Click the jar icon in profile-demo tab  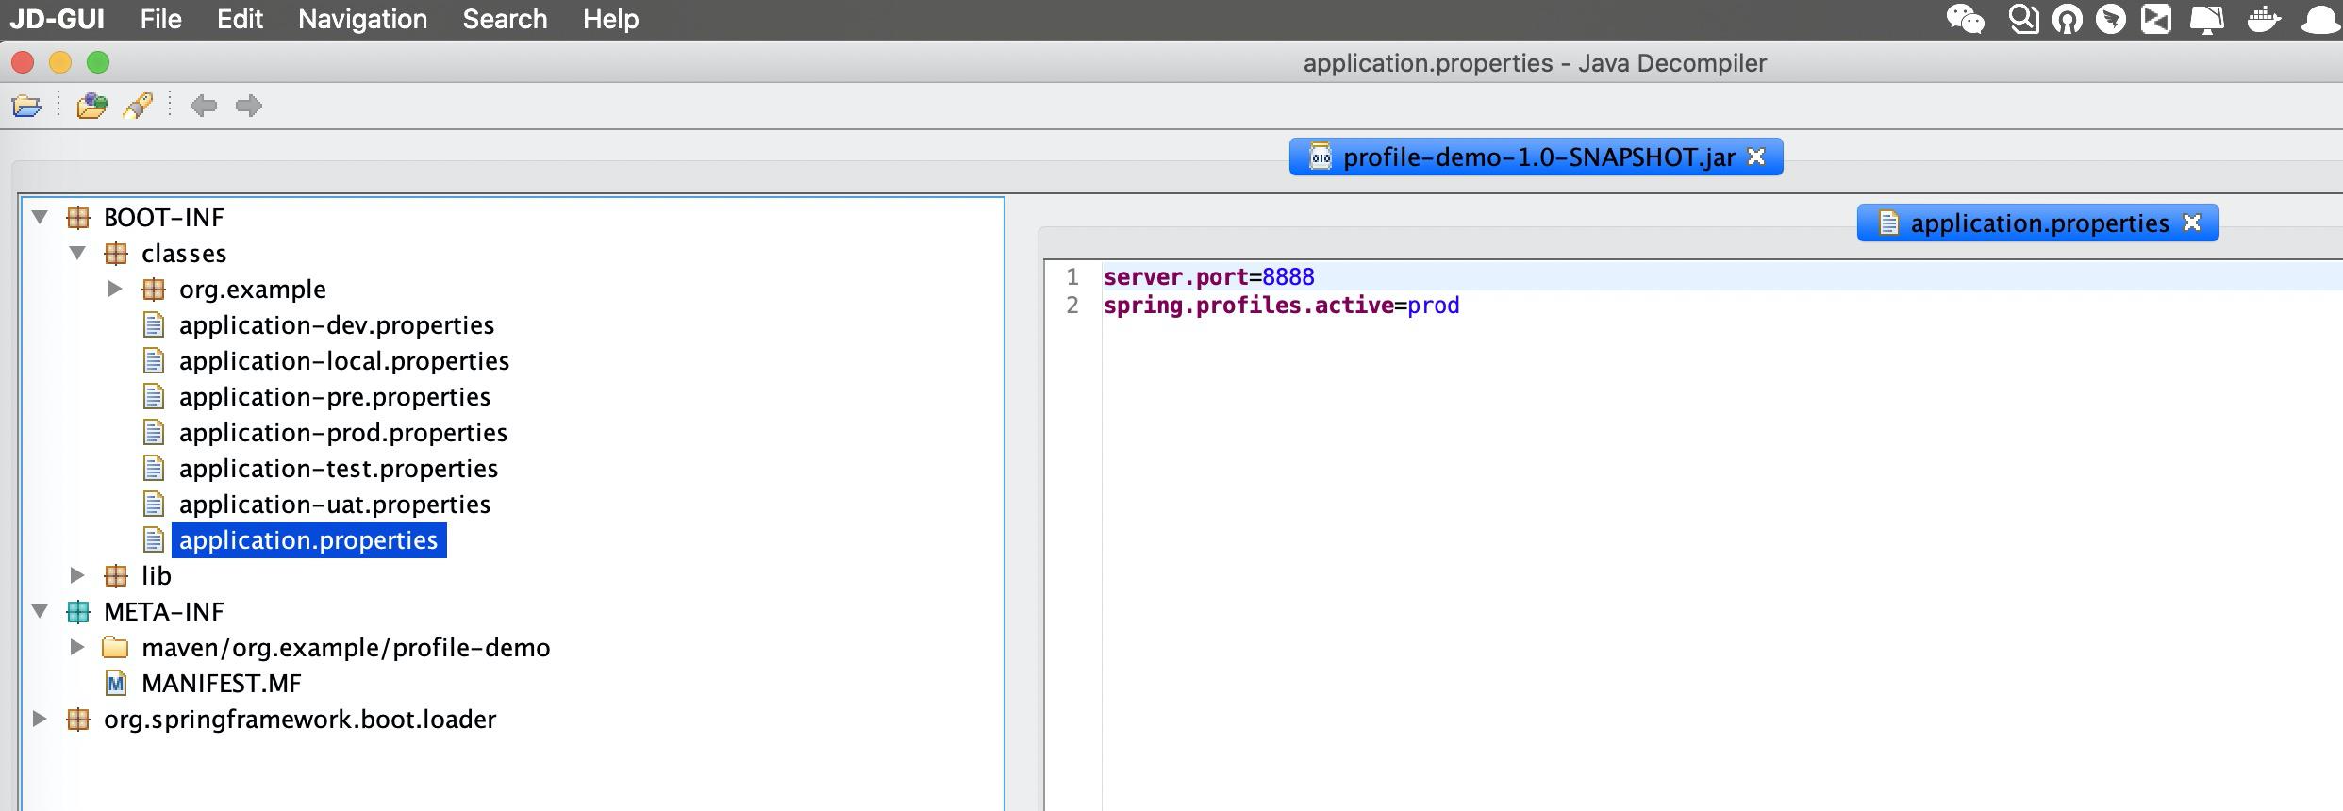[1321, 157]
